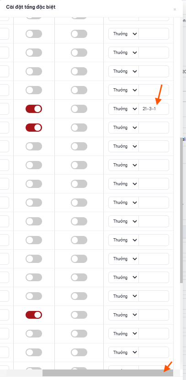Enable the first gray toggle directly above 21-3-1 row
The height and width of the screenshot is (380, 186).
pyautogui.click(x=34, y=90)
